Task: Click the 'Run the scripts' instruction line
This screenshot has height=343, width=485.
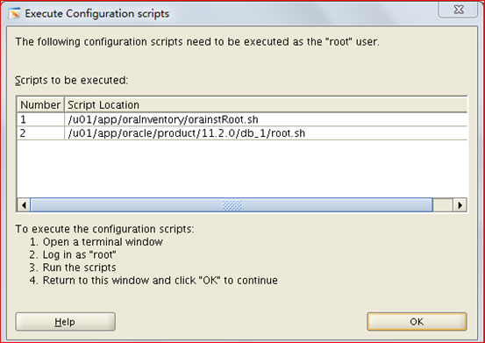Action: tap(73, 268)
